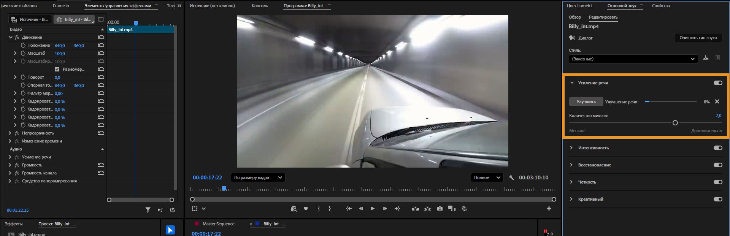
Task: Toggle the Интенсивность switch
Action: pos(718,148)
